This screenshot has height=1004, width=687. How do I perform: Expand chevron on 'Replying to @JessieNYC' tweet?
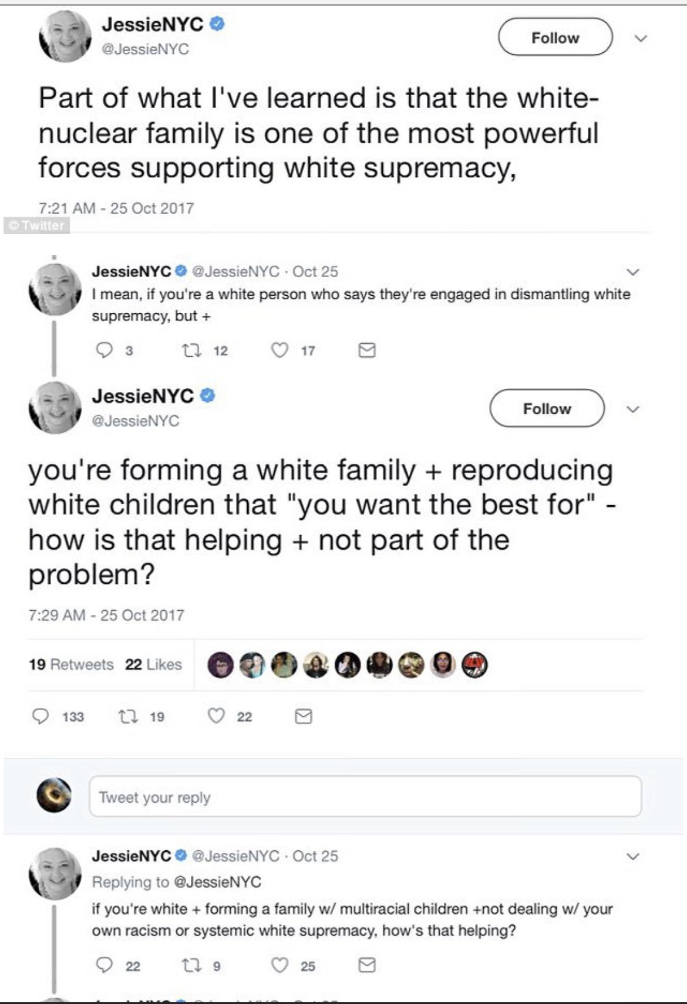click(632, 856)
